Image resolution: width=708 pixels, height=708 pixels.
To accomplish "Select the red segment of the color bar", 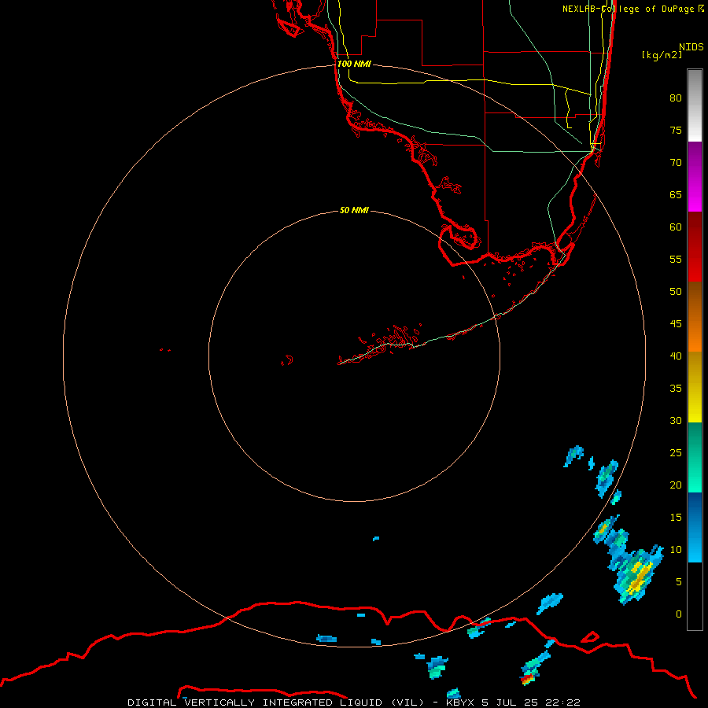I will pos(695,246).
